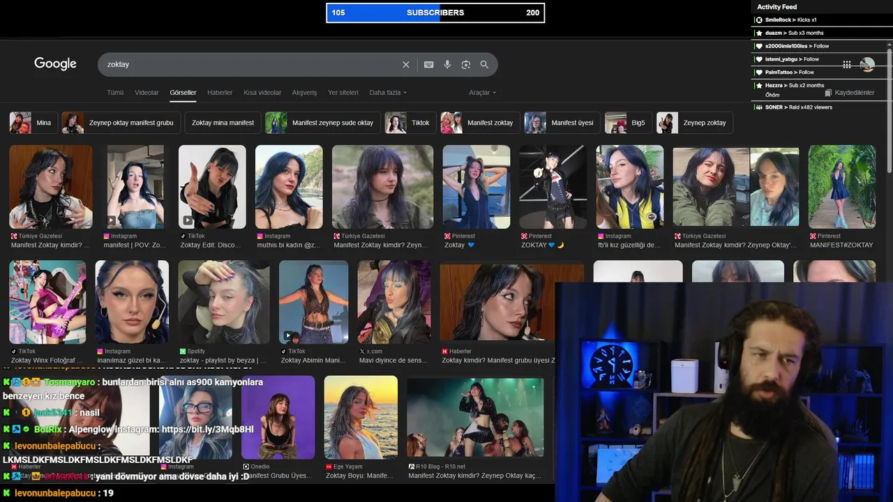Open Onedio Manifest Grubu image
The image size is (893, 502).
[278, 418]
